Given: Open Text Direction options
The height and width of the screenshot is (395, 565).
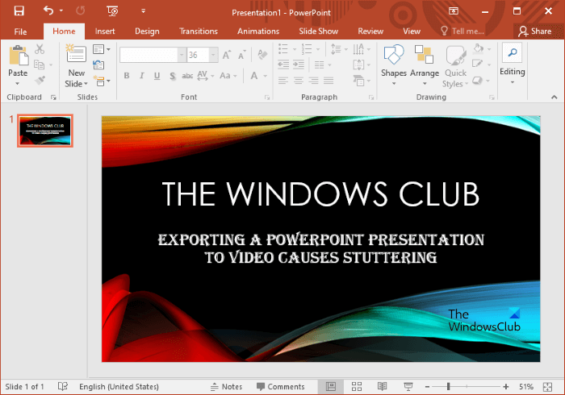Looking at the screenshot, I should [x=362, y=49].
